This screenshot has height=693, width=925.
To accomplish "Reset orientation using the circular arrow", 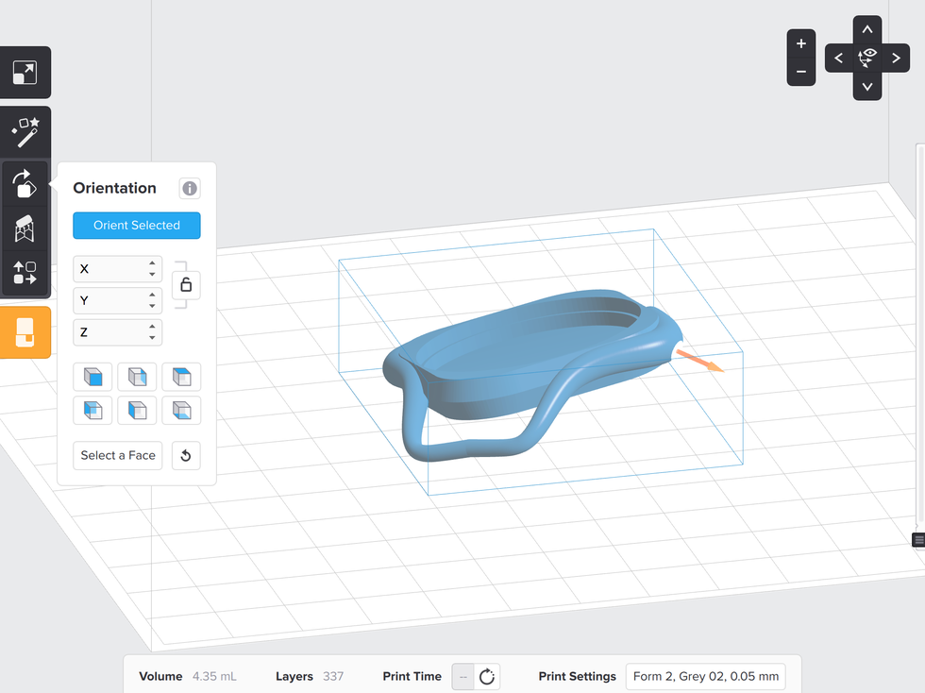I will (x=185, y=455).
